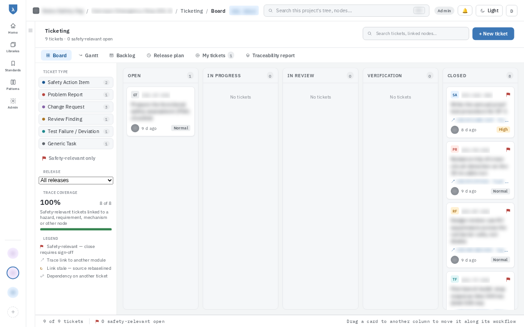Click Ticketing in the breadcrumb

[x=191, y=11]
